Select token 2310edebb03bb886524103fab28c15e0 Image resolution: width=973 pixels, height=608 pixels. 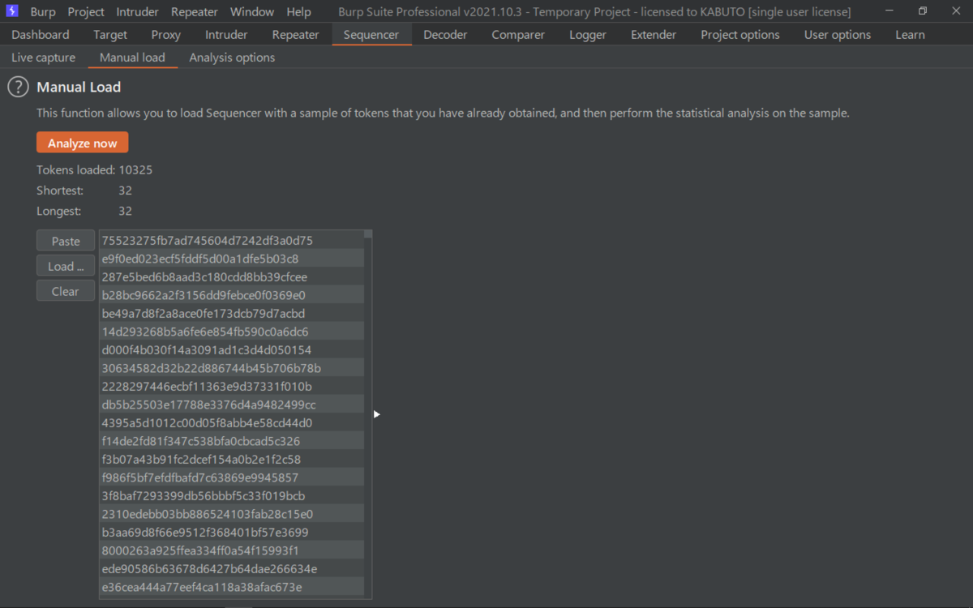tap(232, 514)
